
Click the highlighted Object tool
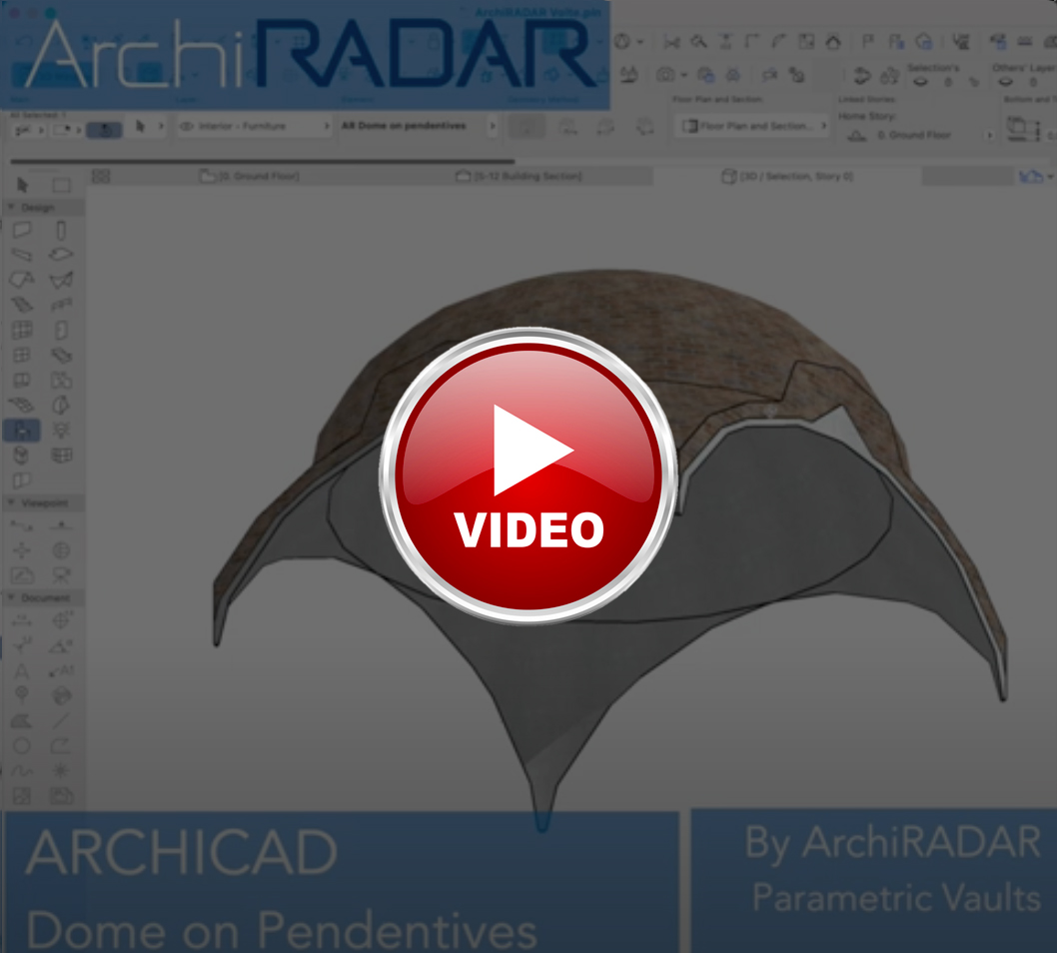[x=22, y=431]
